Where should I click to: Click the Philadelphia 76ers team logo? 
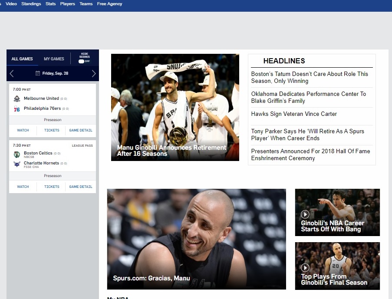coord(17,109)
